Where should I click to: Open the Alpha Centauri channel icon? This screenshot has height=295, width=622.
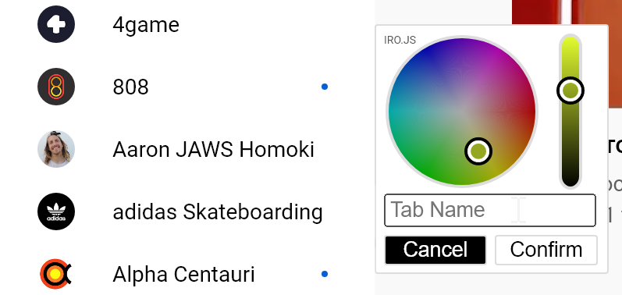pyautogui.click(x=56, y=274)
